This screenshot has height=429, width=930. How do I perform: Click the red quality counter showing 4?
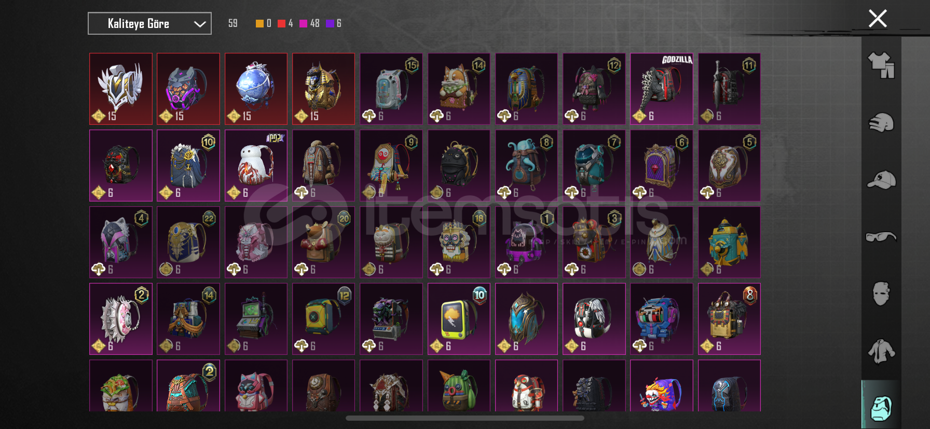coord(285,23)
